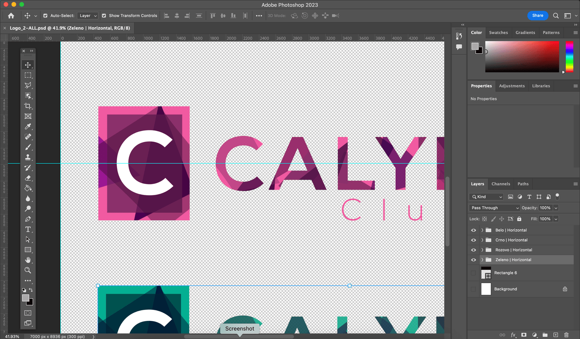
Task: Switch to the Channels tab
Action: click(501, 184)
